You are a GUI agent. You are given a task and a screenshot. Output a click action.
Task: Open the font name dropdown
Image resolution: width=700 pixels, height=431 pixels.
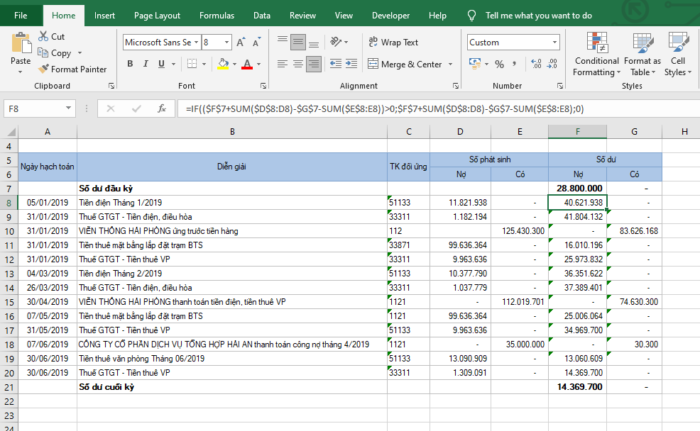coord(196,43)
